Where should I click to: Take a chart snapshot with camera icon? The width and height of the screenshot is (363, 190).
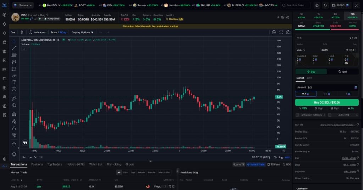coord(288,32)
